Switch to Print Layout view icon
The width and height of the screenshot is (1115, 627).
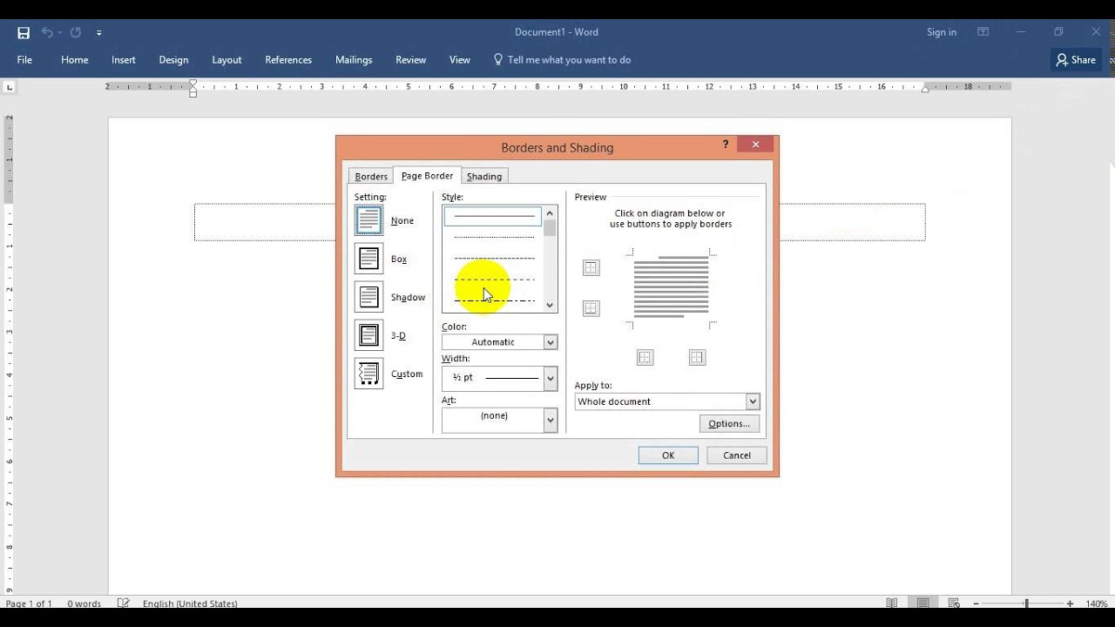pos(923,603)
